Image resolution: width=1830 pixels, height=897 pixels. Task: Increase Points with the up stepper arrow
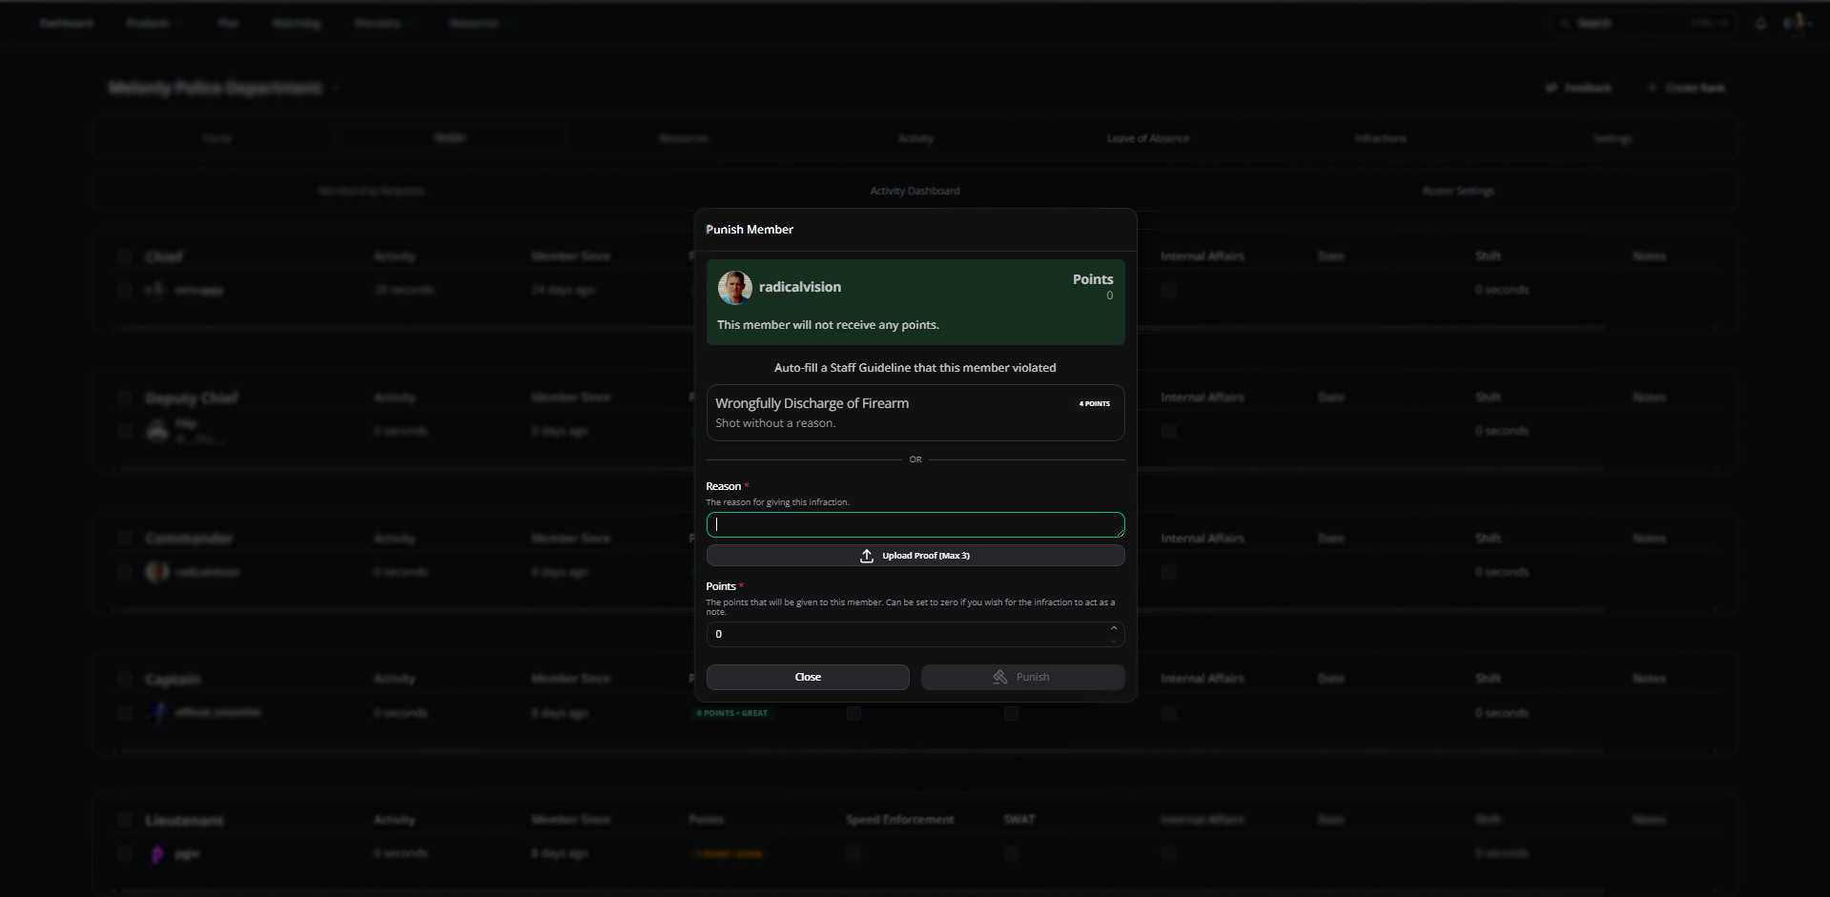pos(1113,628)
